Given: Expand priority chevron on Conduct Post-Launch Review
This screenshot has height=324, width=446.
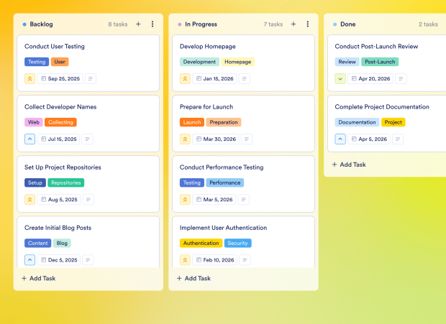Looking at the screenshot, I should coord(340,78).
